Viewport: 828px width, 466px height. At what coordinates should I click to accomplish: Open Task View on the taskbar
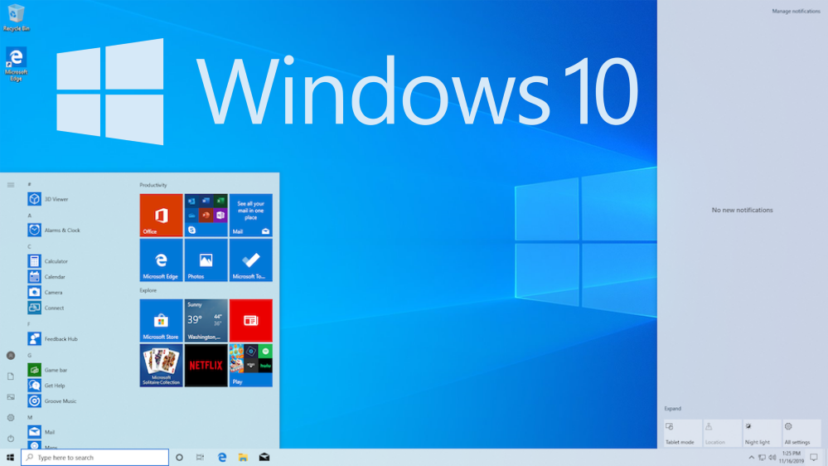point(200,458)
